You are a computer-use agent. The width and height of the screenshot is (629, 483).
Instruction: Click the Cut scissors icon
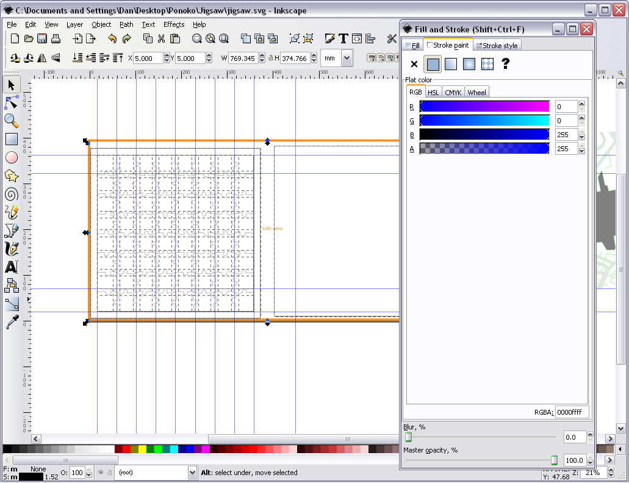coord(161,38)
